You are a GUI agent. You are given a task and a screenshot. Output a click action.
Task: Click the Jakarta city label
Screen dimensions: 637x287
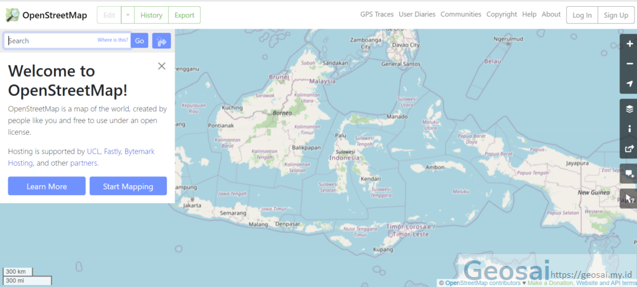[192, 206]
